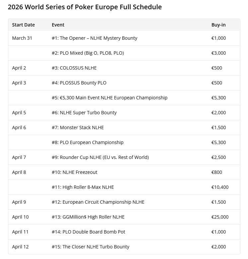Click the Start Date column header
The width and height of the screenshot is (248, 259).
tap(23, 25)
